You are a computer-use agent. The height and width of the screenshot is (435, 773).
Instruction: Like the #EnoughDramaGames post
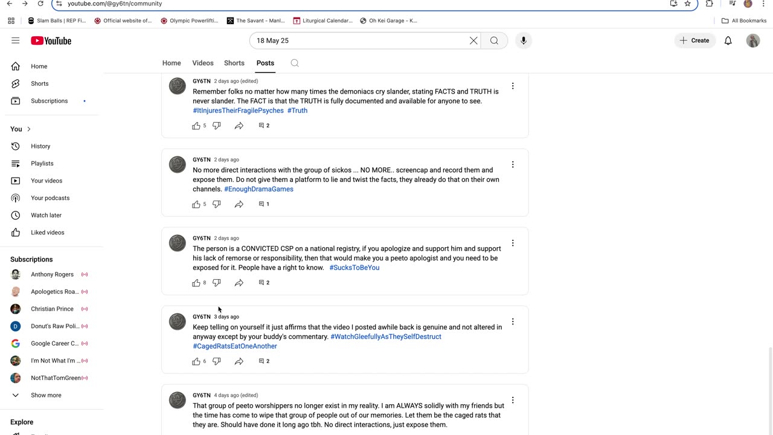[196, 204]
